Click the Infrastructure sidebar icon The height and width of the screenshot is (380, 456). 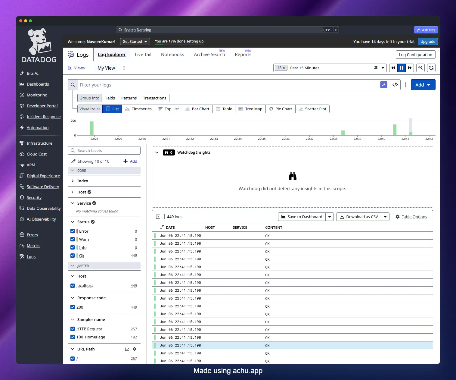pyautogui.click(x=22, y=143)
